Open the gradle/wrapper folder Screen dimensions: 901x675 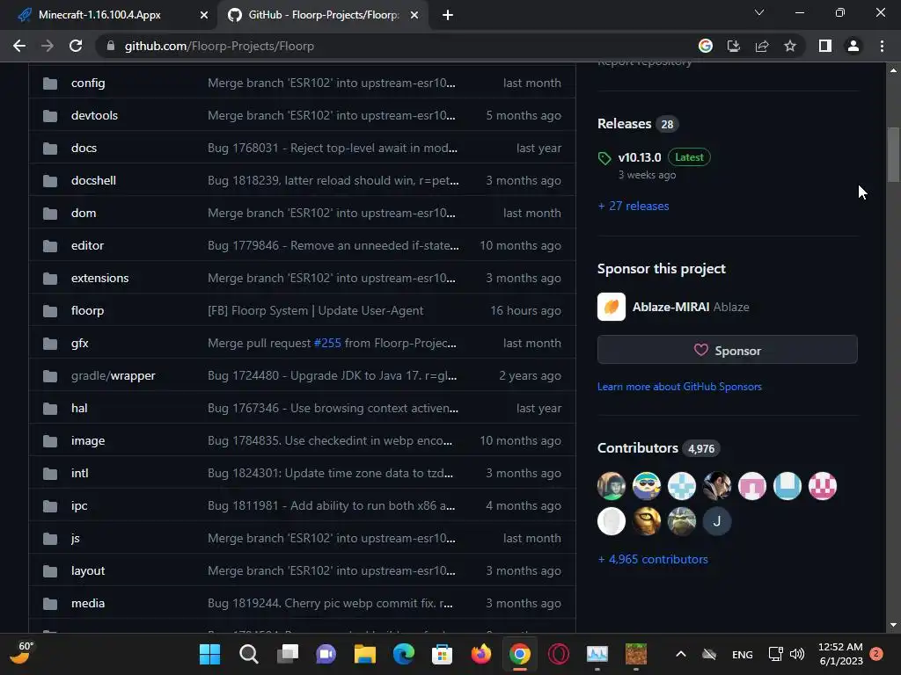point(114,375)
